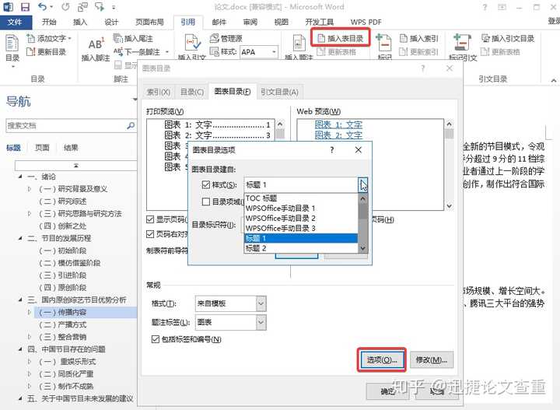
Task: Switch to the 插入 ribbon tab
Action: 80,22
